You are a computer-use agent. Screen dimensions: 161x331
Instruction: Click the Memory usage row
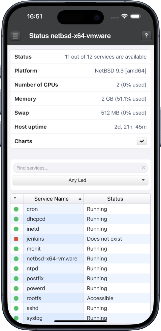point(80,99)
